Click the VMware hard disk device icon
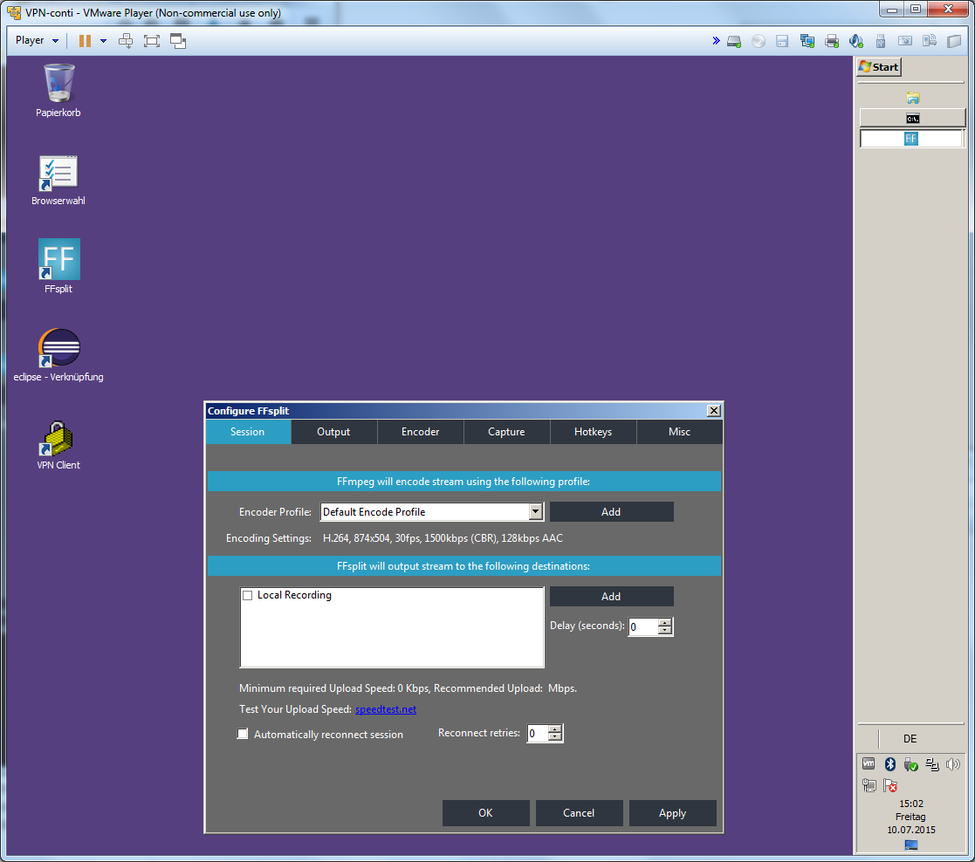975x862 pixels. click(x=734, y=42)
